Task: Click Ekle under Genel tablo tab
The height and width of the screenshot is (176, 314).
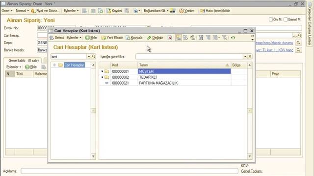Action: (31, 67)
